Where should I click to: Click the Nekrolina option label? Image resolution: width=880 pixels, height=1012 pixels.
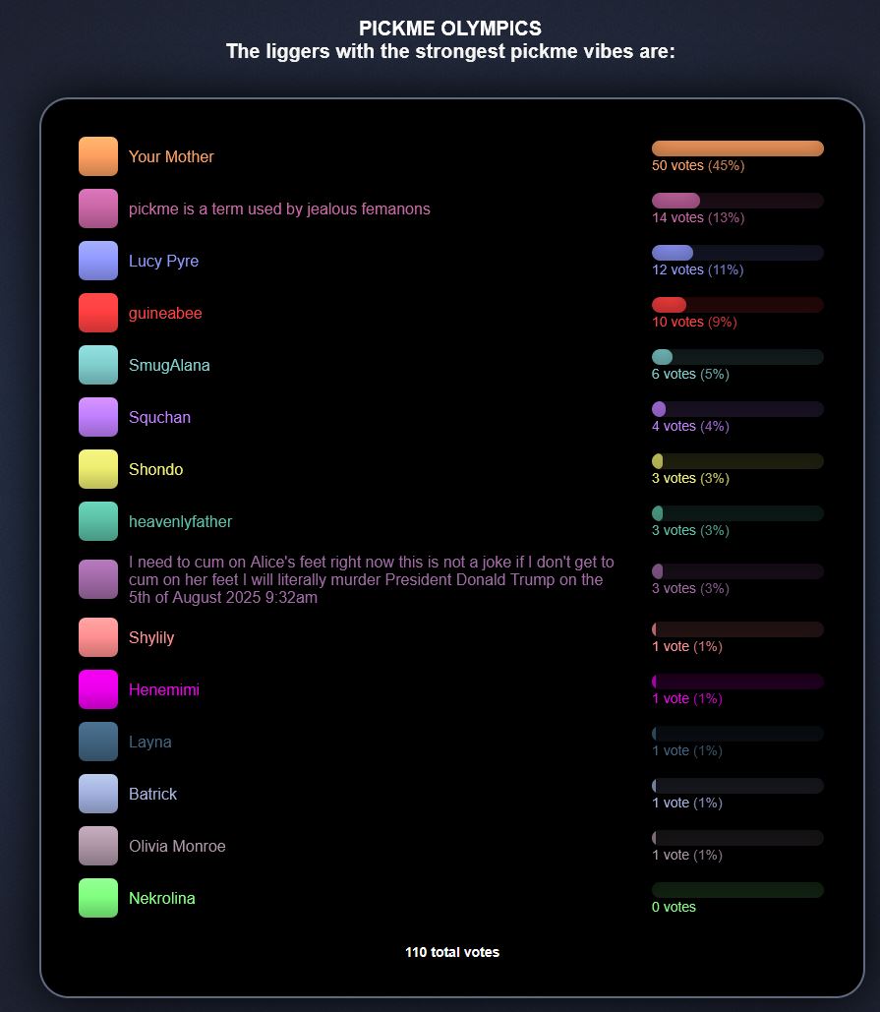pyautogui.click(x=162, y=899)
